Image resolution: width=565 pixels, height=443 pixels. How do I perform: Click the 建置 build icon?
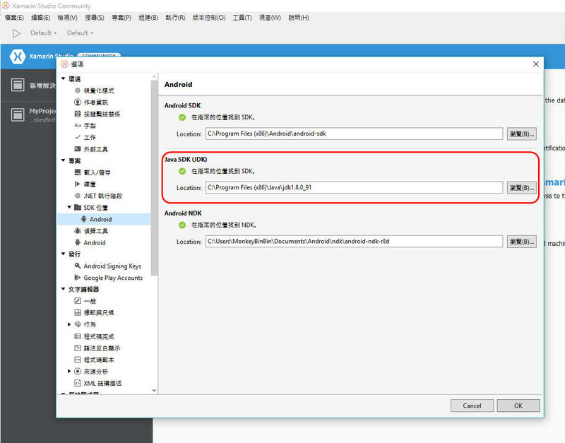coord(77,184)
